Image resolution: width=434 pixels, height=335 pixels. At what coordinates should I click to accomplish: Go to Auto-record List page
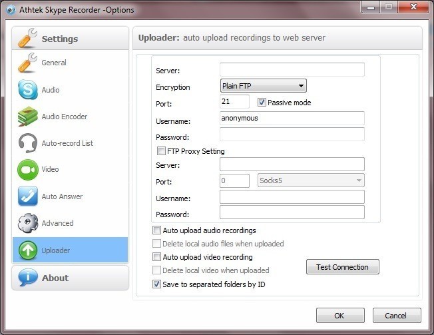click(70, 143)
